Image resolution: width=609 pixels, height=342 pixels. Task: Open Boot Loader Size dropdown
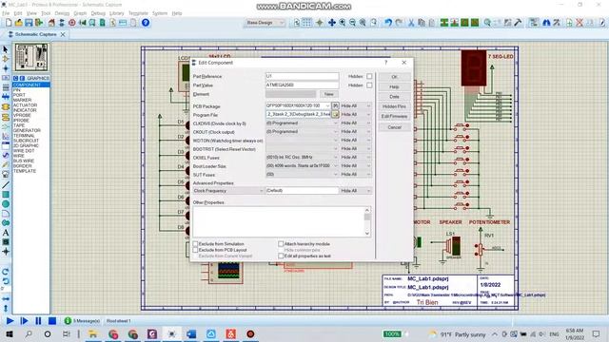pyautogui.click(x=303, y=166)
